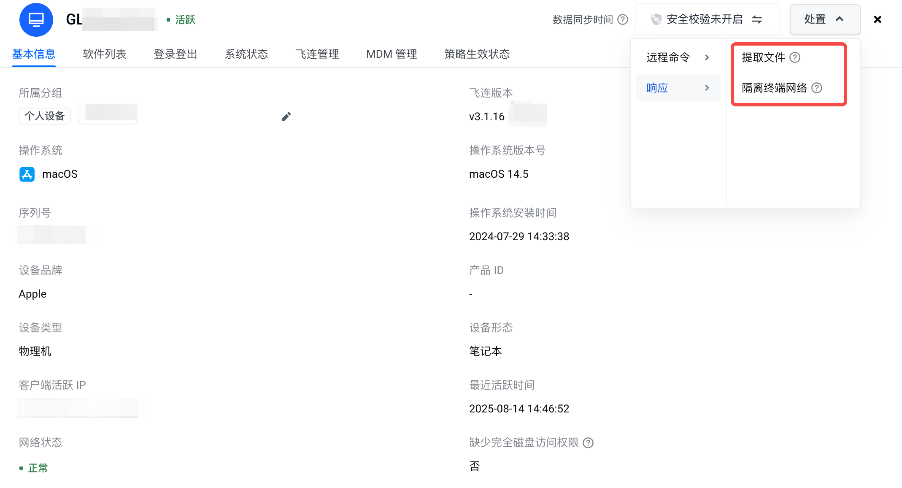The width and height of the screenshot is (902, 488).
Task: Click the pencil edit icon for group
Action: [286, 117]
